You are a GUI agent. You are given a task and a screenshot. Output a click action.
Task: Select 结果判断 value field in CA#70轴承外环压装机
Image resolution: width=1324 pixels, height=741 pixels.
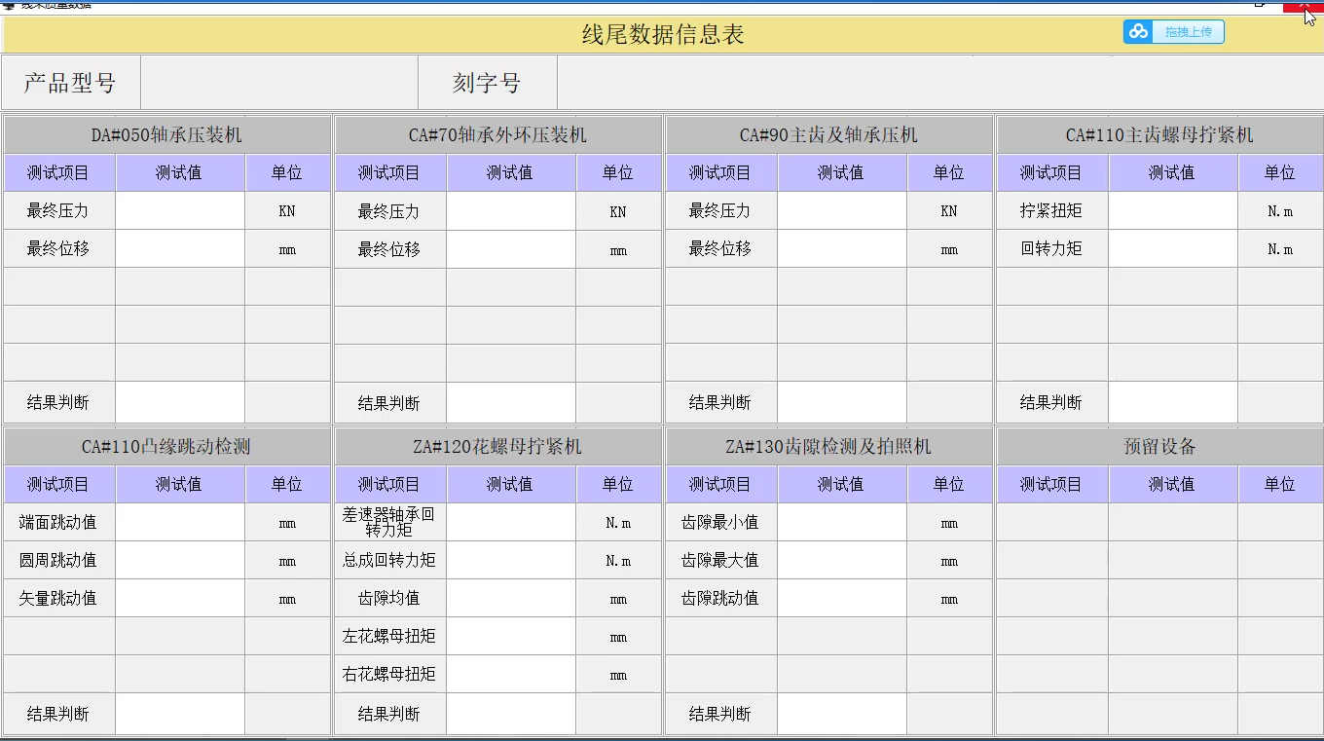tap(511, 402)
